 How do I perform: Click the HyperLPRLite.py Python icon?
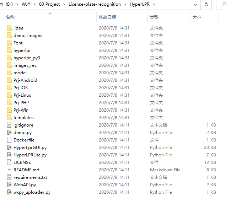tap(9, 155)
